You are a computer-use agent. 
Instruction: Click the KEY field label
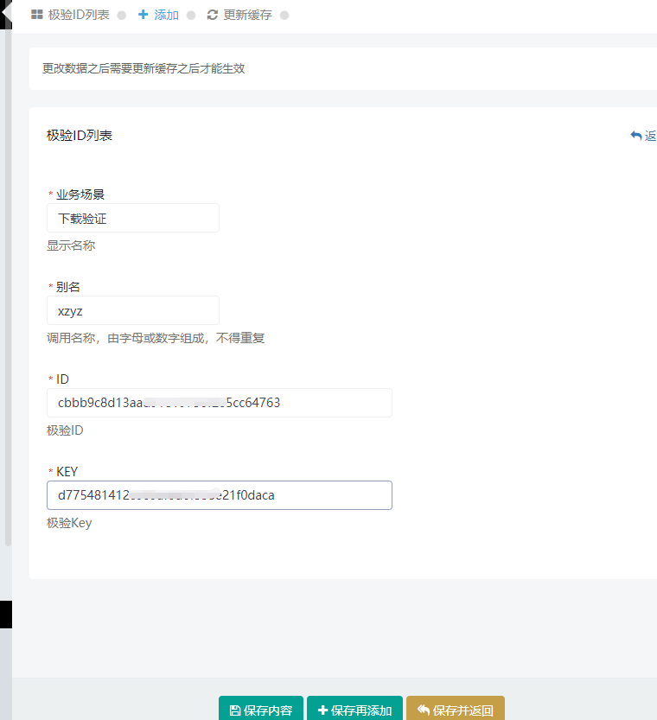pos(67,472)
